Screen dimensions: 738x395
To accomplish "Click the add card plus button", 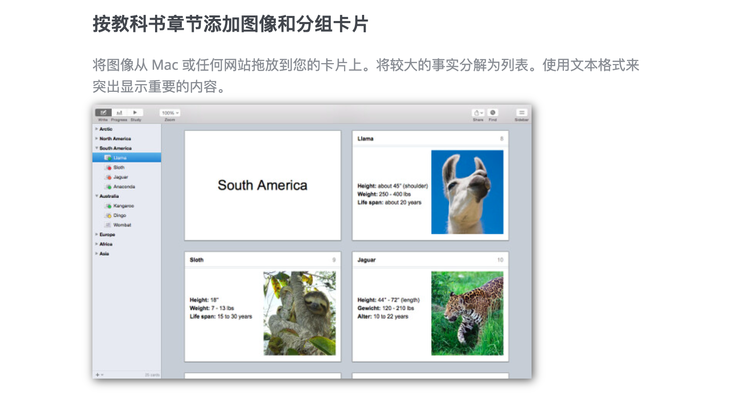I will (x=98, y=375).
